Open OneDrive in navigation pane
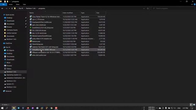The width and height of the screenshot is (196, 110). tap(9, 43)
